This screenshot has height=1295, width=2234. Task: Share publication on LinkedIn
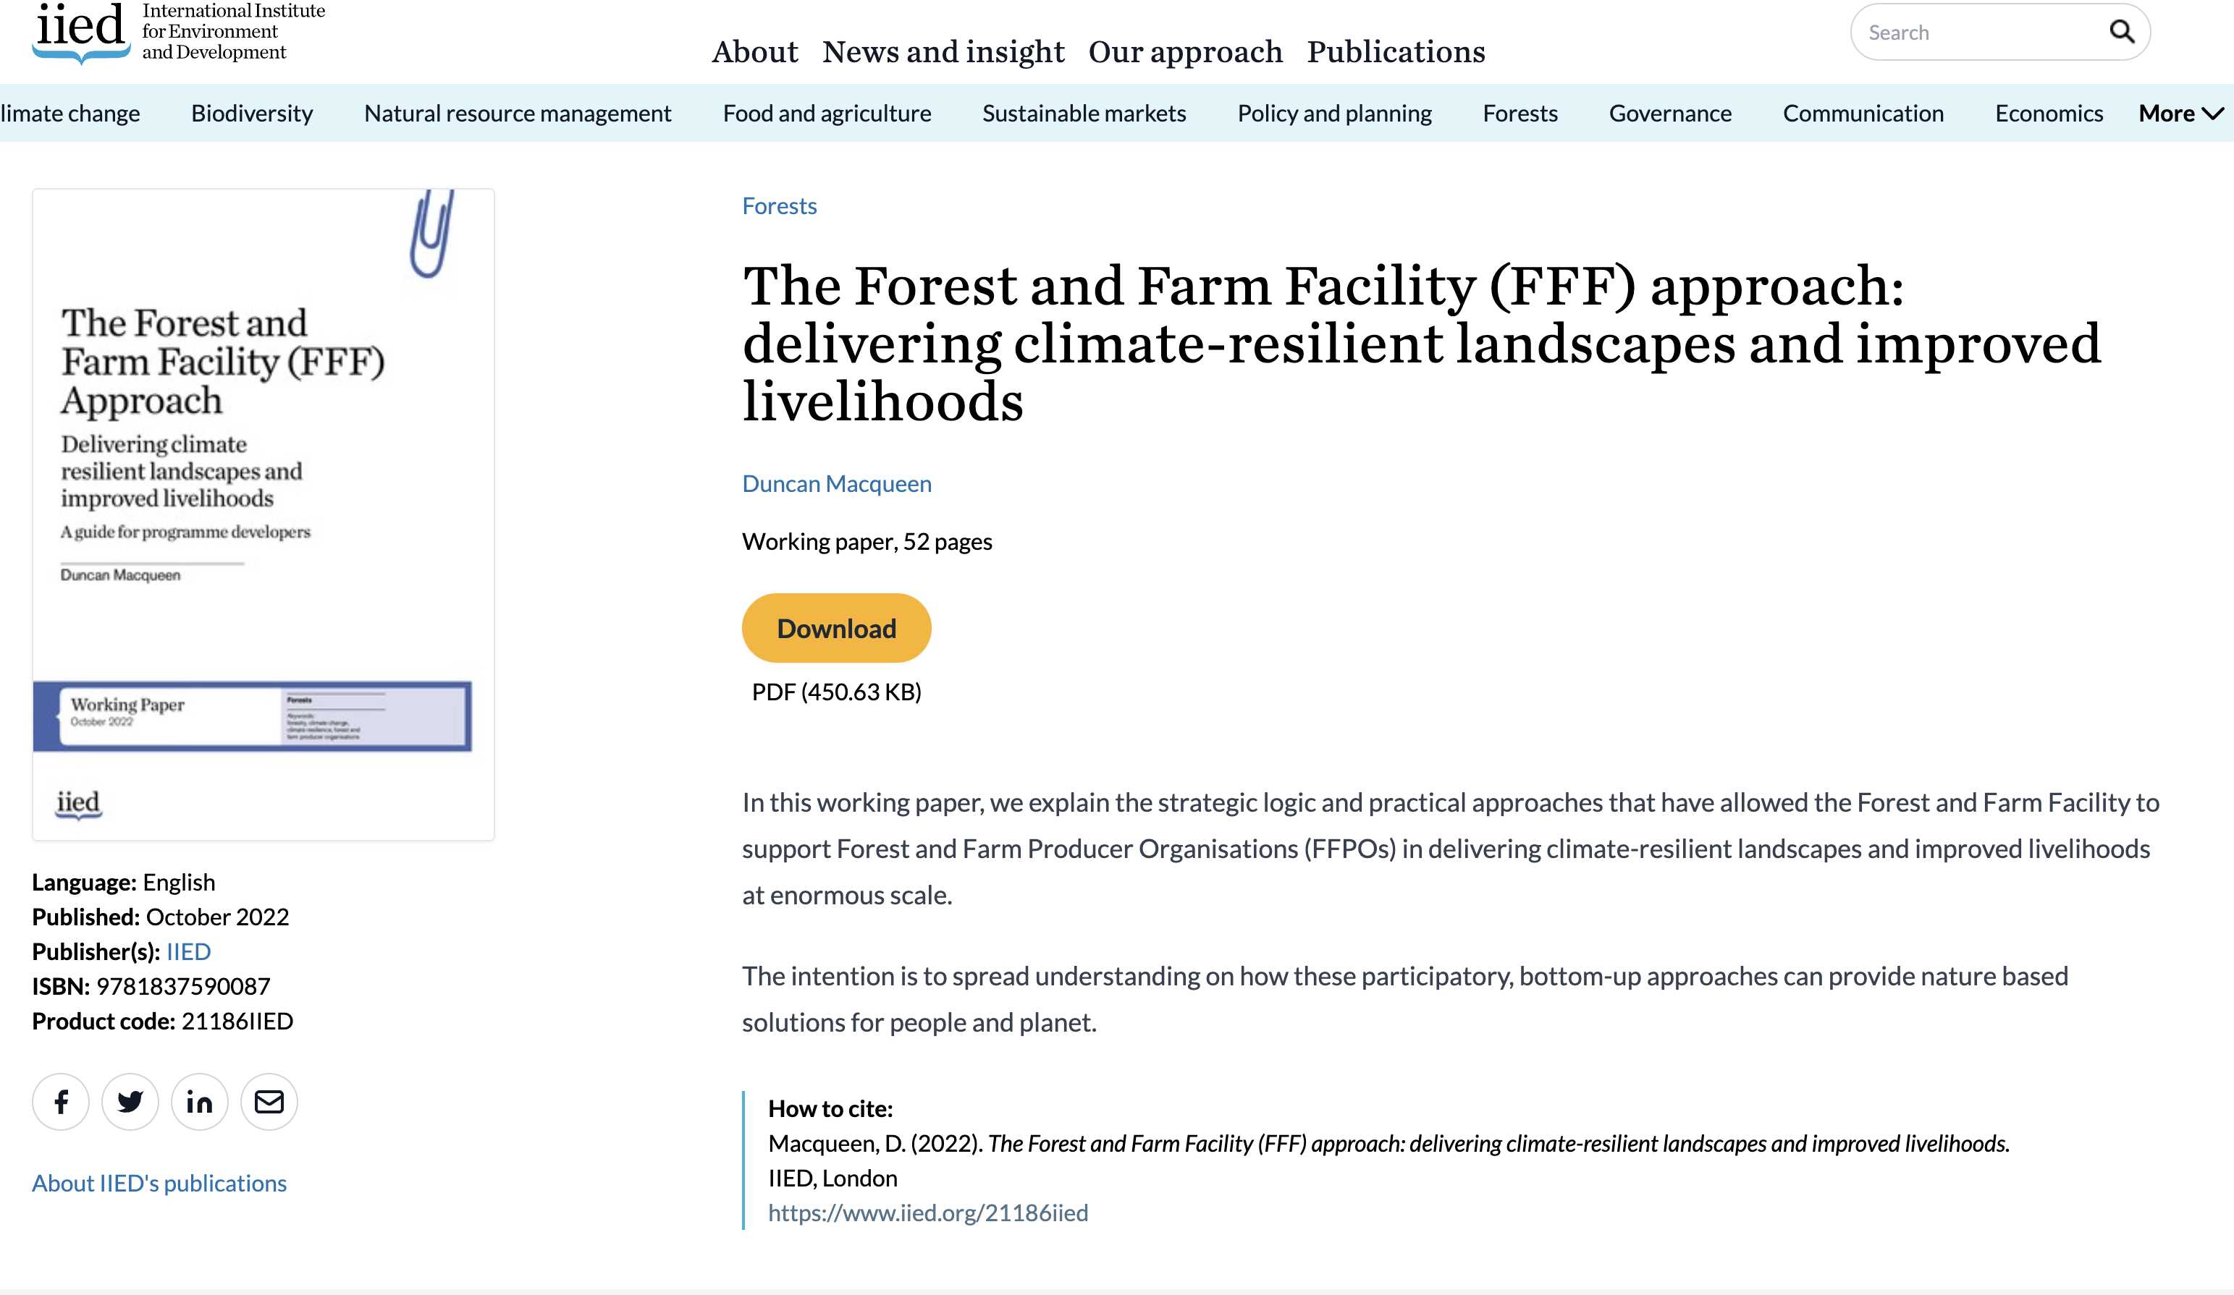(200, 1102)
